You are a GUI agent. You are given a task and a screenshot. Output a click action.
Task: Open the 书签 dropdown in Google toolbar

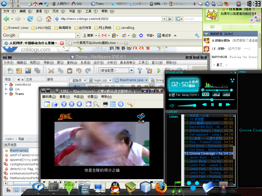[150, 35]
